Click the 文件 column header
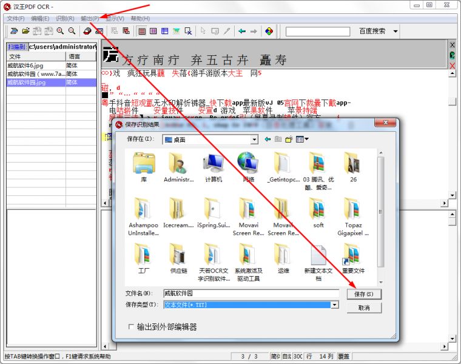Screen dimensions: 461x364 point(36,56)
